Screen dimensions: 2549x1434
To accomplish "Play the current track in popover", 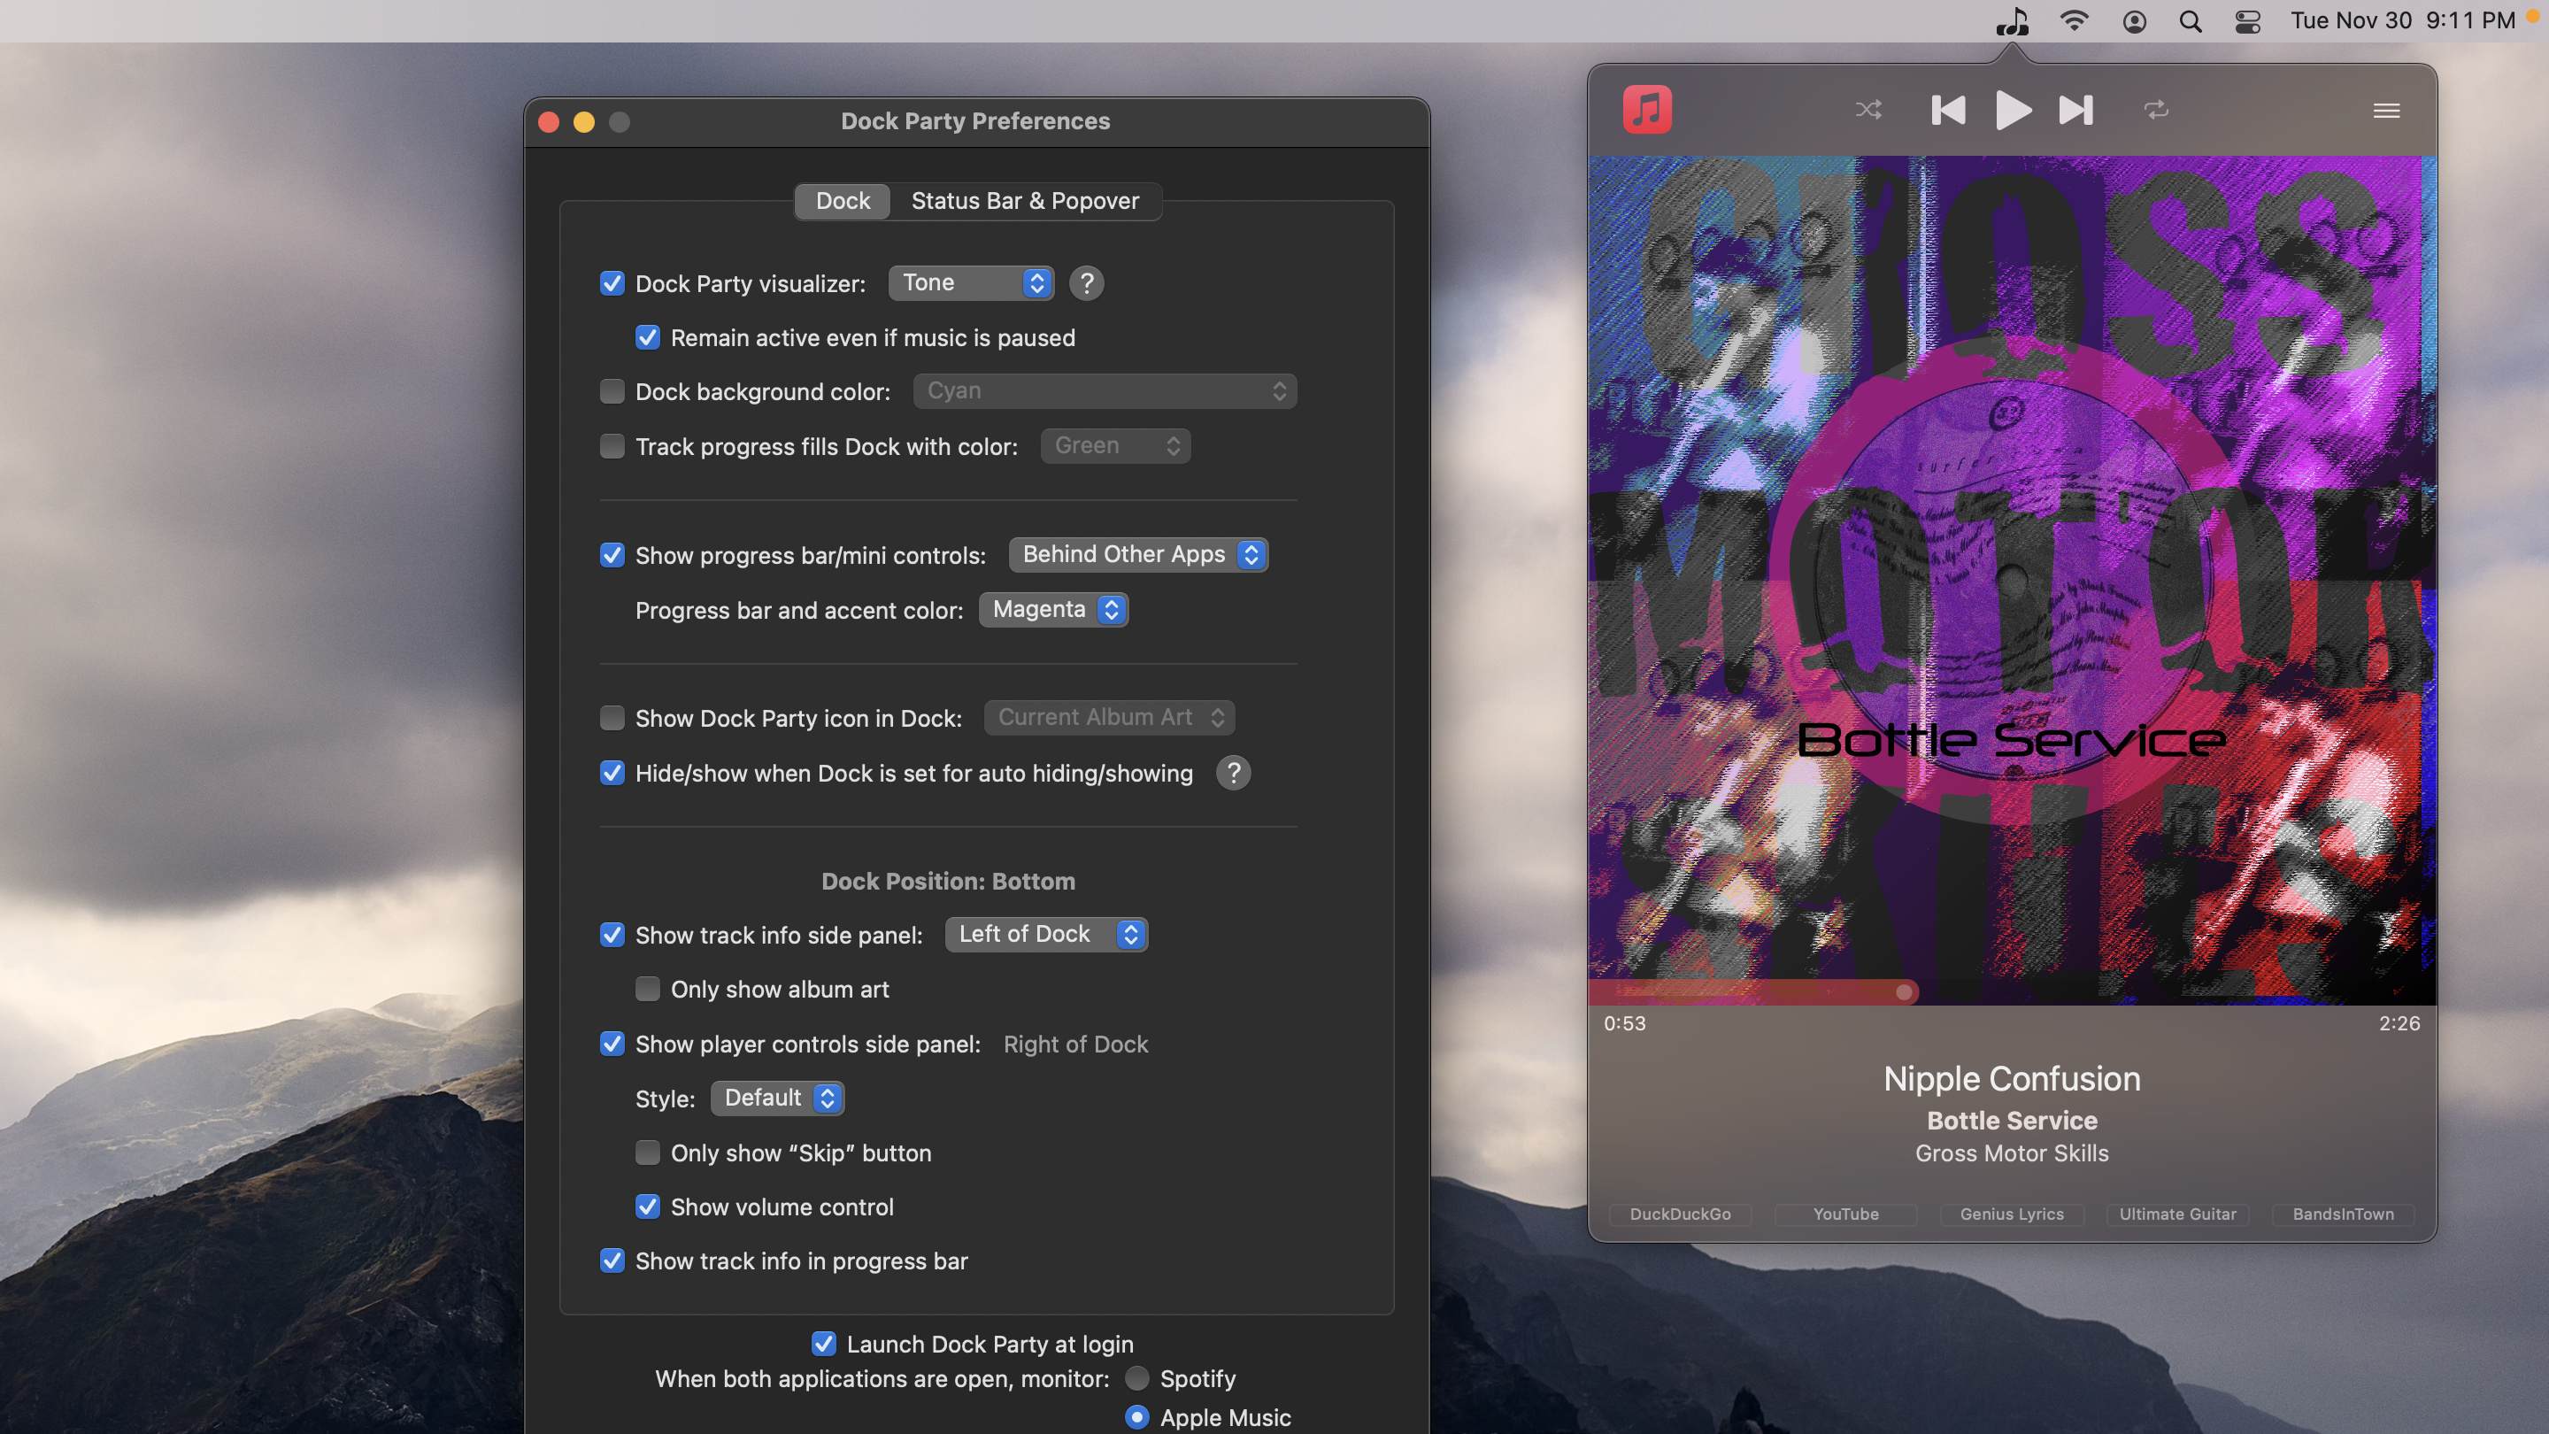I will tap(2013, 110).
